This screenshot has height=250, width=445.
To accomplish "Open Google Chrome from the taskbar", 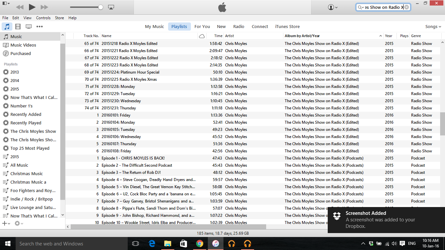I will pyautogui.click(x=200, y=243).
